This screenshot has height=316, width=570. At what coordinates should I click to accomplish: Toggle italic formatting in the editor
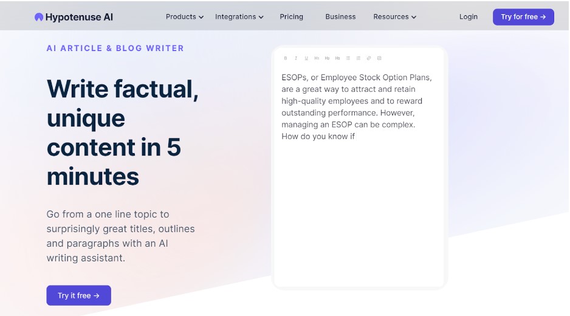(x=296, y=58)
